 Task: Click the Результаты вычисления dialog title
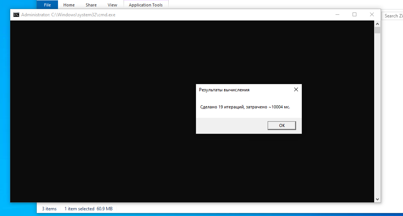[224, 90]
